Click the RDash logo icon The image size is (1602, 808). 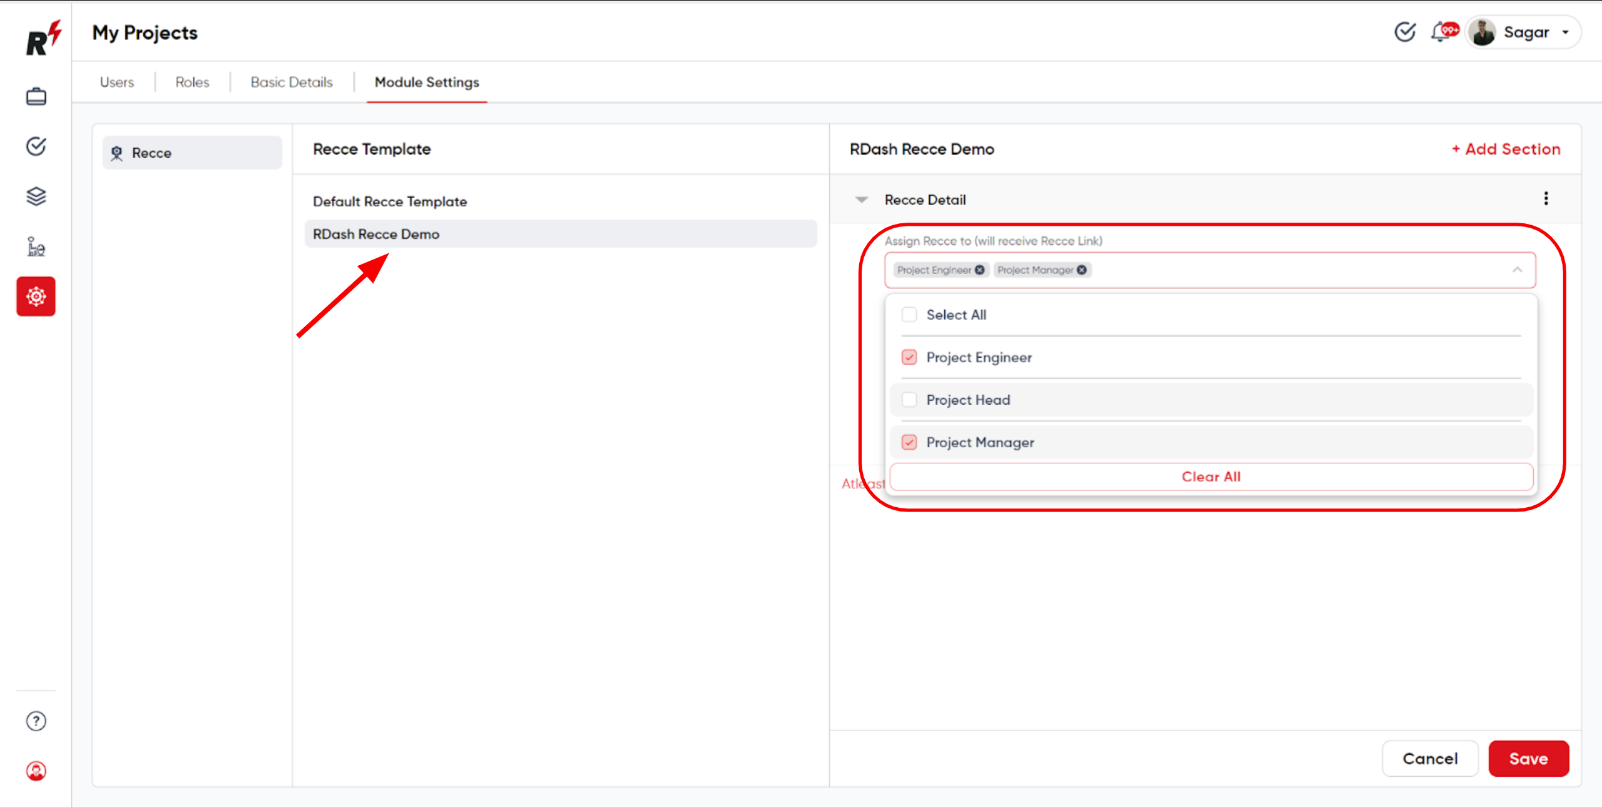click(x=43, y=38)
